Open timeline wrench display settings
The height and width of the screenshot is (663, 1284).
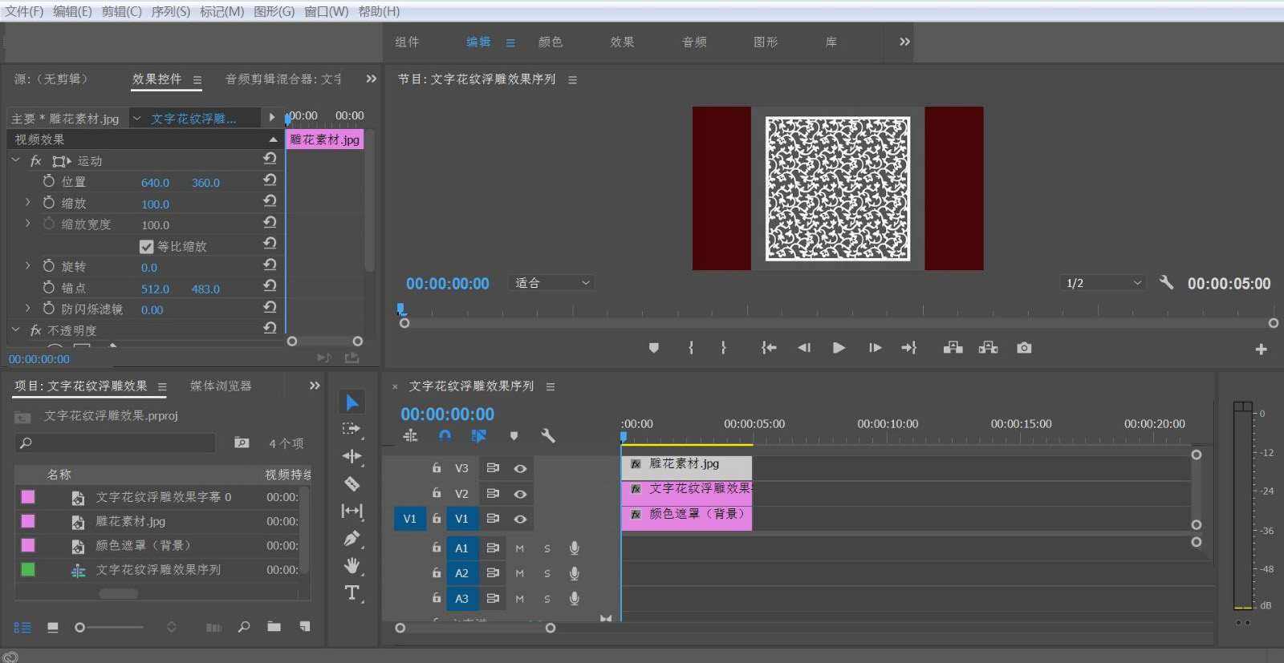tap(548, 436)
